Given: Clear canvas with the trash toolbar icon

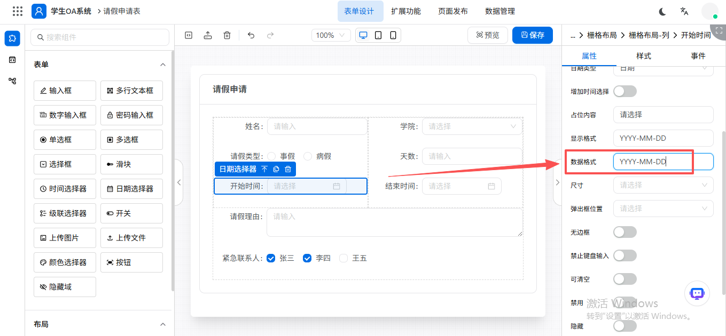Looking at the screenshot, I should tap(227, 35).
